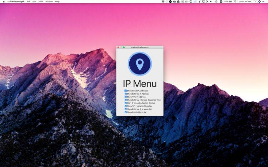Viewport: 268px width, 167px height.
Task: Click the large "IP Menu" heading
Action: click(140, 84)
